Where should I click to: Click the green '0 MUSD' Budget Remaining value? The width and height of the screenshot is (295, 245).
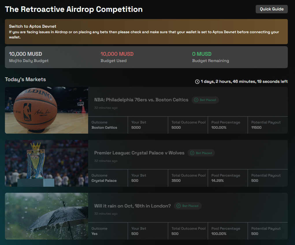[x=202, y=54]
